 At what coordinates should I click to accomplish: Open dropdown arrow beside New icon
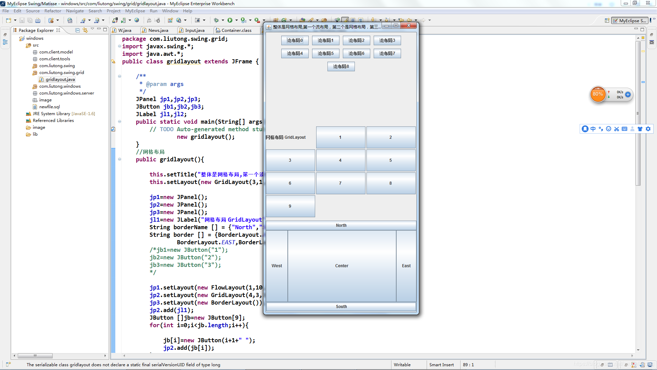(x=15, y=20)
